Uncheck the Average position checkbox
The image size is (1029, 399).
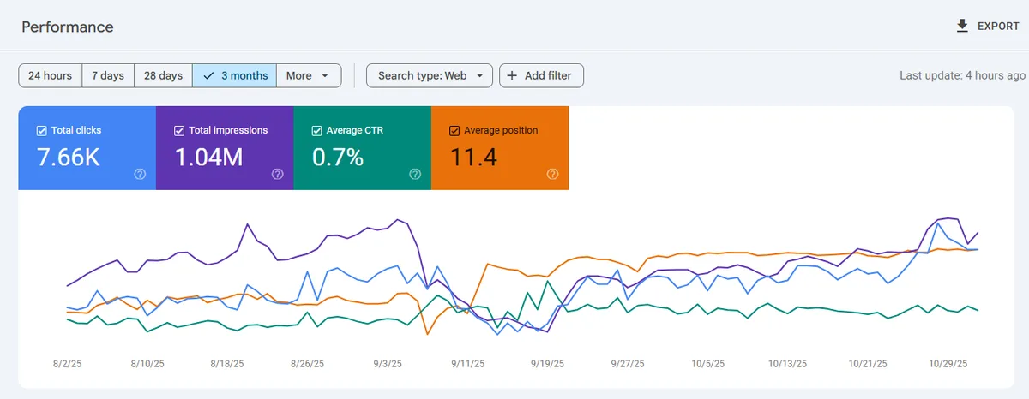(x=454, y=131)
